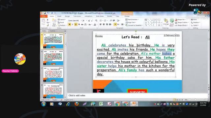Select the oval shape in shapes gallery
This screenshot has width=211, height=118.
tap(157, 20)
